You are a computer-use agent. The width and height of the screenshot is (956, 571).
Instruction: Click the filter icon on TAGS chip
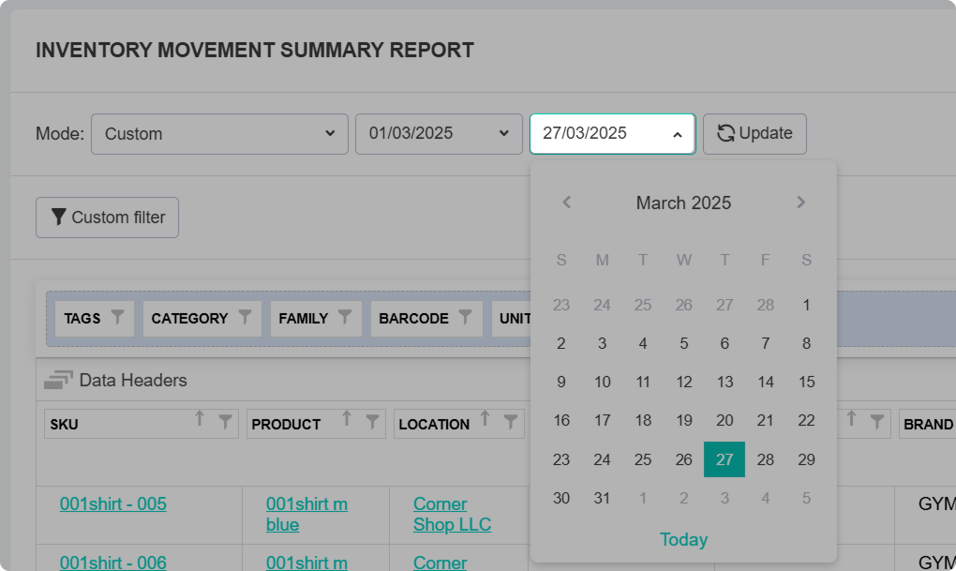(117, 317)
